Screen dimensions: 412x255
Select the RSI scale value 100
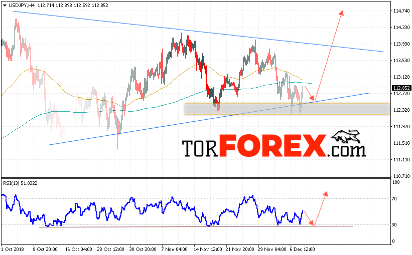396,182
